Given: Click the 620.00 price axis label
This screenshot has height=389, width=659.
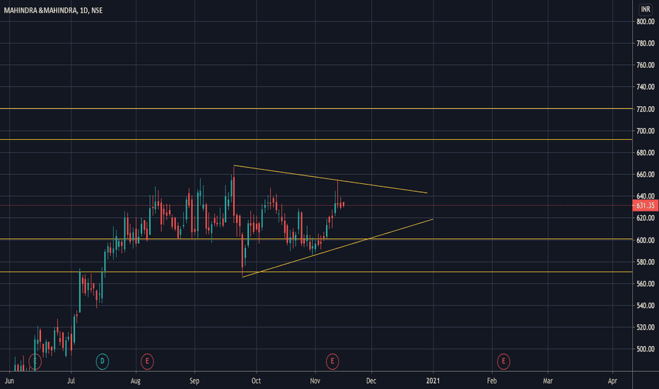Looking at the screenshot, I should click(x=646, y=218).
